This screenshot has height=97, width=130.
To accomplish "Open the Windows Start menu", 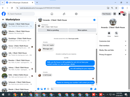I will (x=3, y=95).
